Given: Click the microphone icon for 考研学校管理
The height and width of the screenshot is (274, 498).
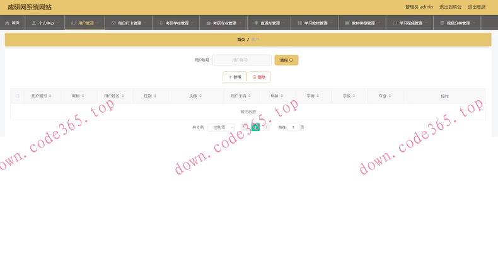Looking at the screenshot, I should tap(161, 23).
